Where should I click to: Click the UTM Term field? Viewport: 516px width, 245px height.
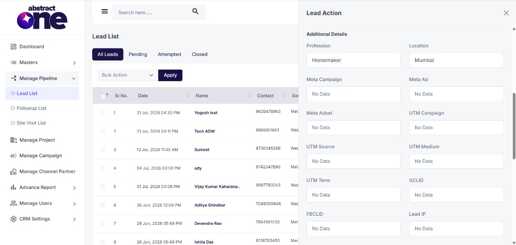click(x=353, y=195)
